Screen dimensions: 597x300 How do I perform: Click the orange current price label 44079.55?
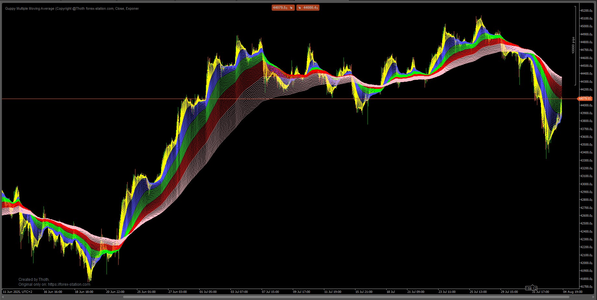point(585,99)
